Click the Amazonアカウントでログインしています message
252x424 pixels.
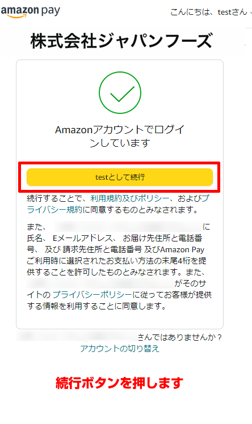pos(120,136)
